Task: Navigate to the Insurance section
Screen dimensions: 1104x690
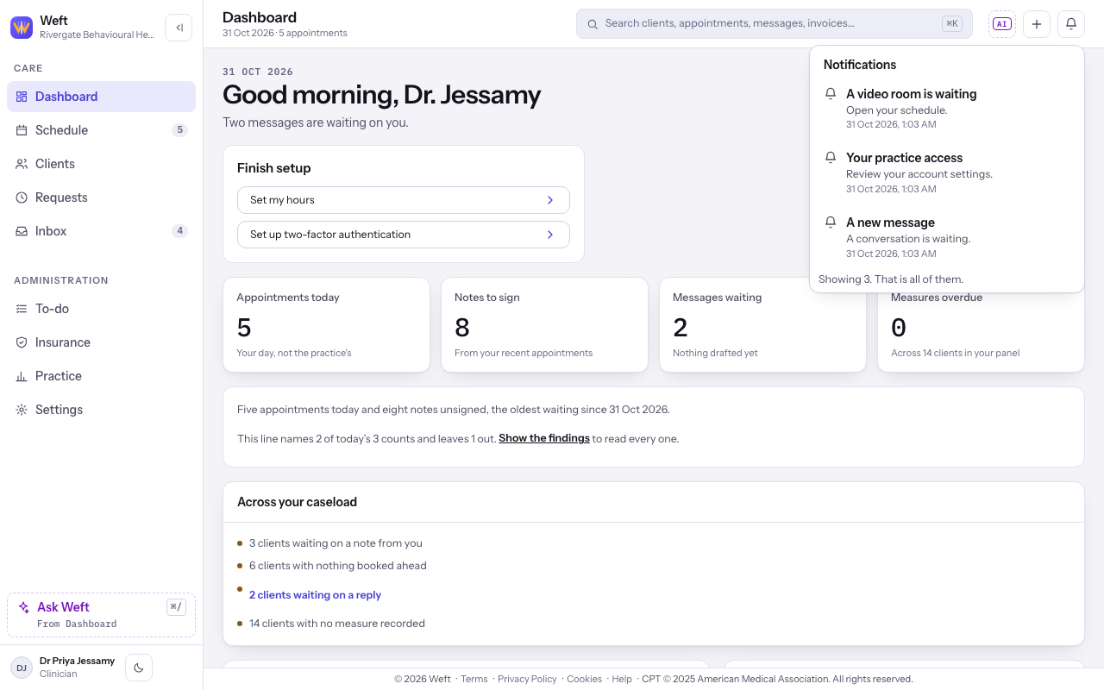Action: click(101, 342)
